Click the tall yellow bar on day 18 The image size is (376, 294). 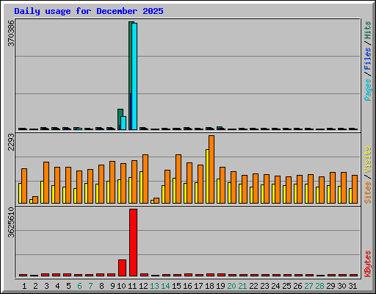[x=207, y=176]
